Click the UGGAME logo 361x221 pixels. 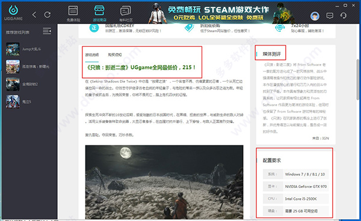coord(13,13)
